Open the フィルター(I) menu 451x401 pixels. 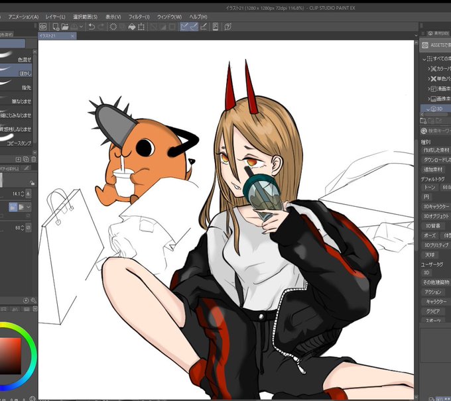(x=139, y=17)
